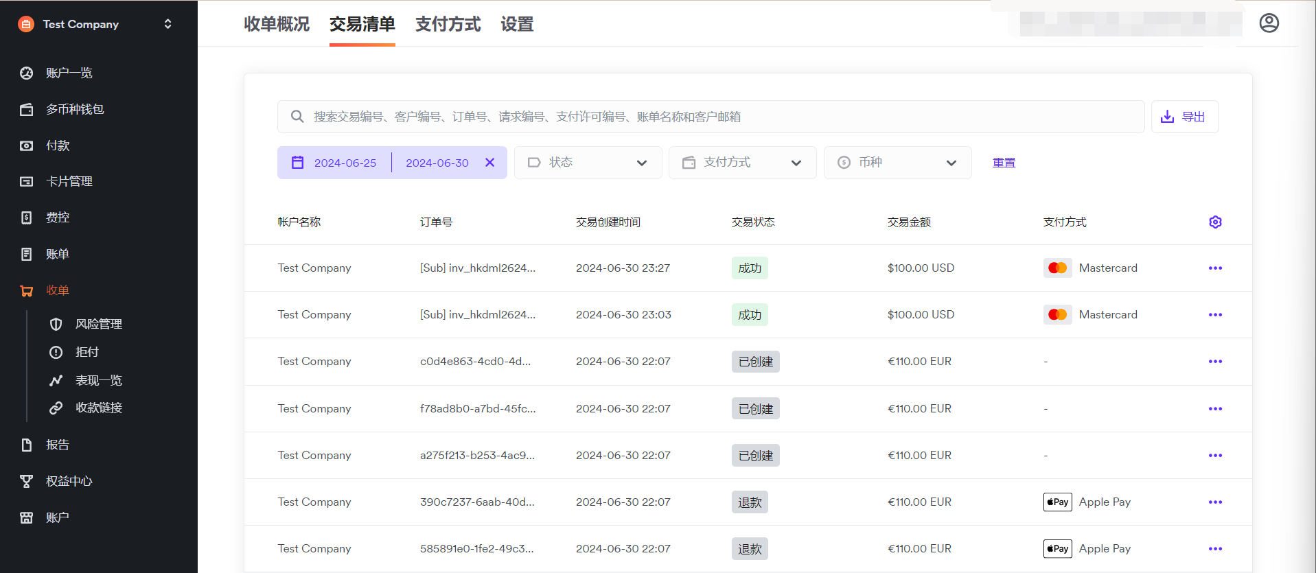Click the 重置 reset link
The width and height of the screenshot is (1316, 573).
click(1004, 163)
